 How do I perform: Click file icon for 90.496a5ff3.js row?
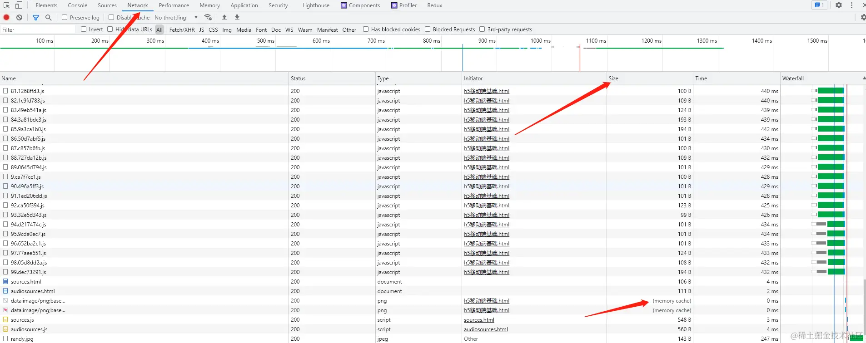tap(5, 186)
